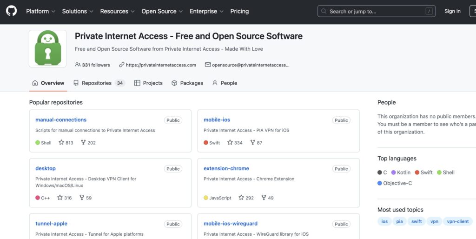The image size is (476, 239).
Task: Select the vpn-client topic tag
Action: pyautogui.click(x=457, y=221)
